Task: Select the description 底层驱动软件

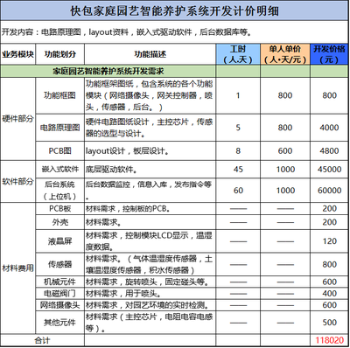Action: click(150, 169)
